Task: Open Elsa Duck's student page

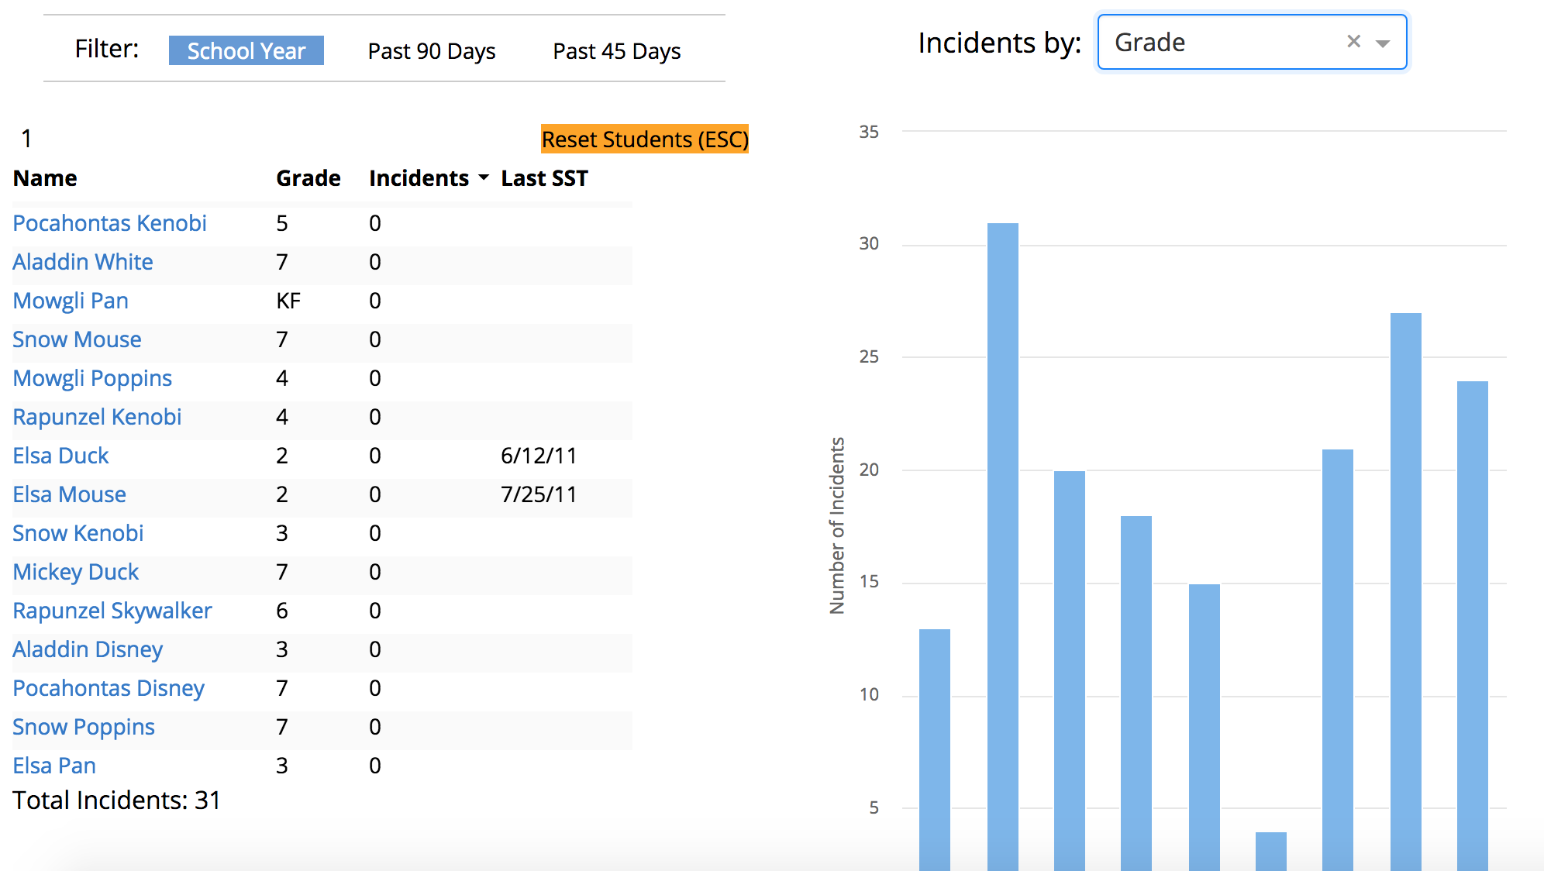Action: tap(60, 456)
